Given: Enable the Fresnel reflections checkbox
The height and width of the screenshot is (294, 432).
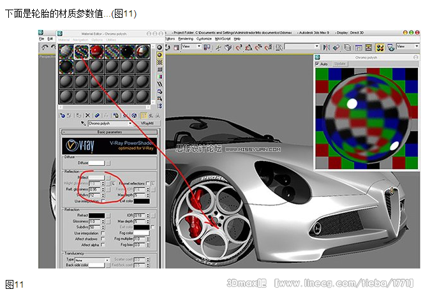Looking at the screenshot, I should coord(147,183).
